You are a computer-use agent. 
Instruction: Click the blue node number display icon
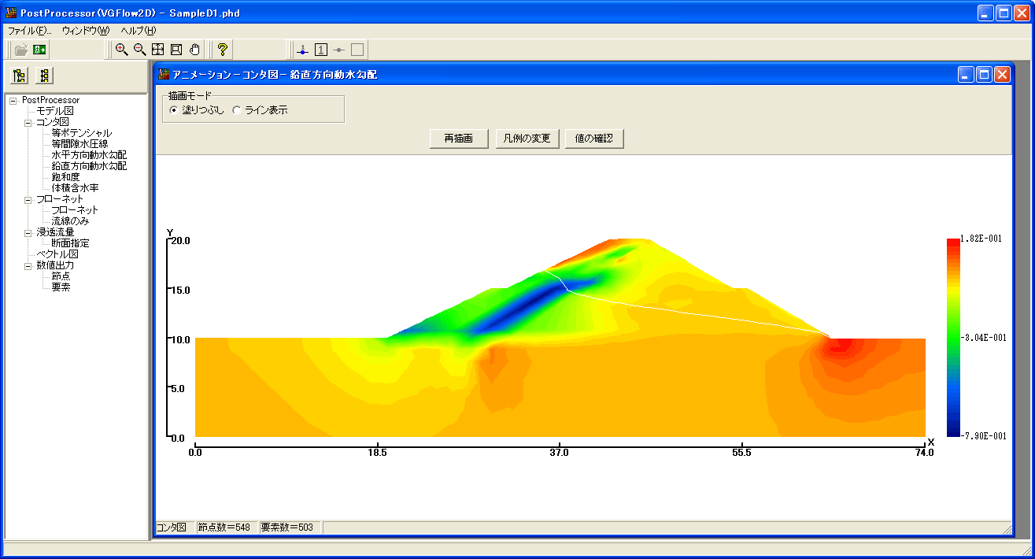303,50
